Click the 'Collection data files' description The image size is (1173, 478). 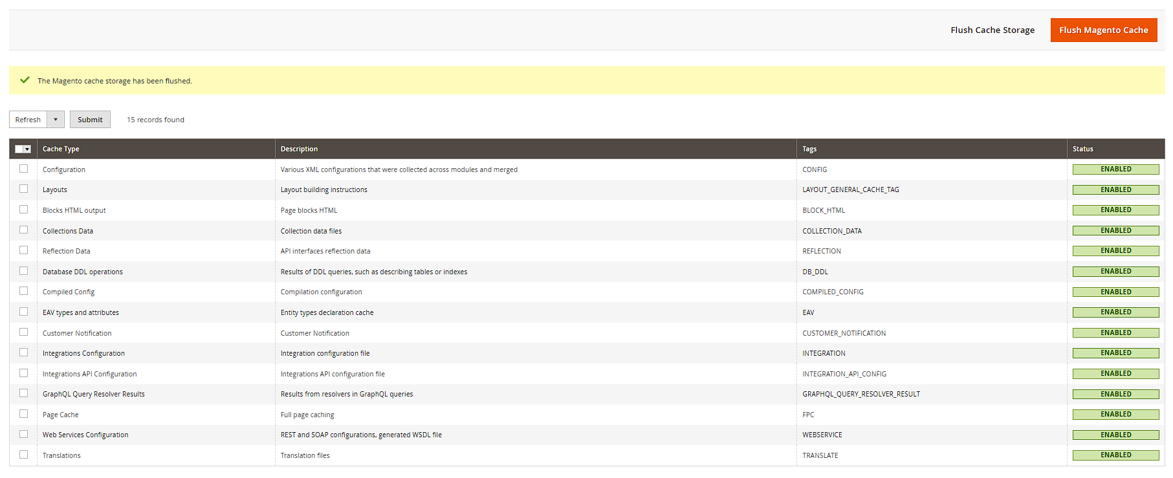coord(311,231)
